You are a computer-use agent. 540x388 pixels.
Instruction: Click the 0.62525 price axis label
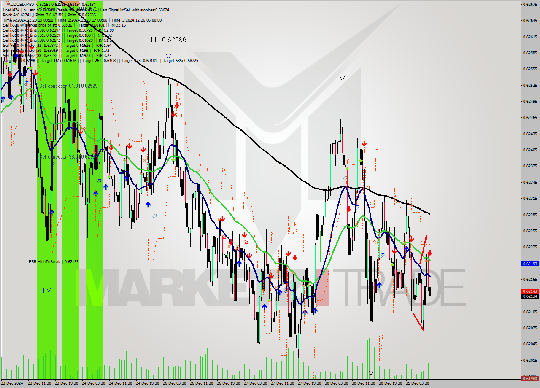(x=529, y=85)
